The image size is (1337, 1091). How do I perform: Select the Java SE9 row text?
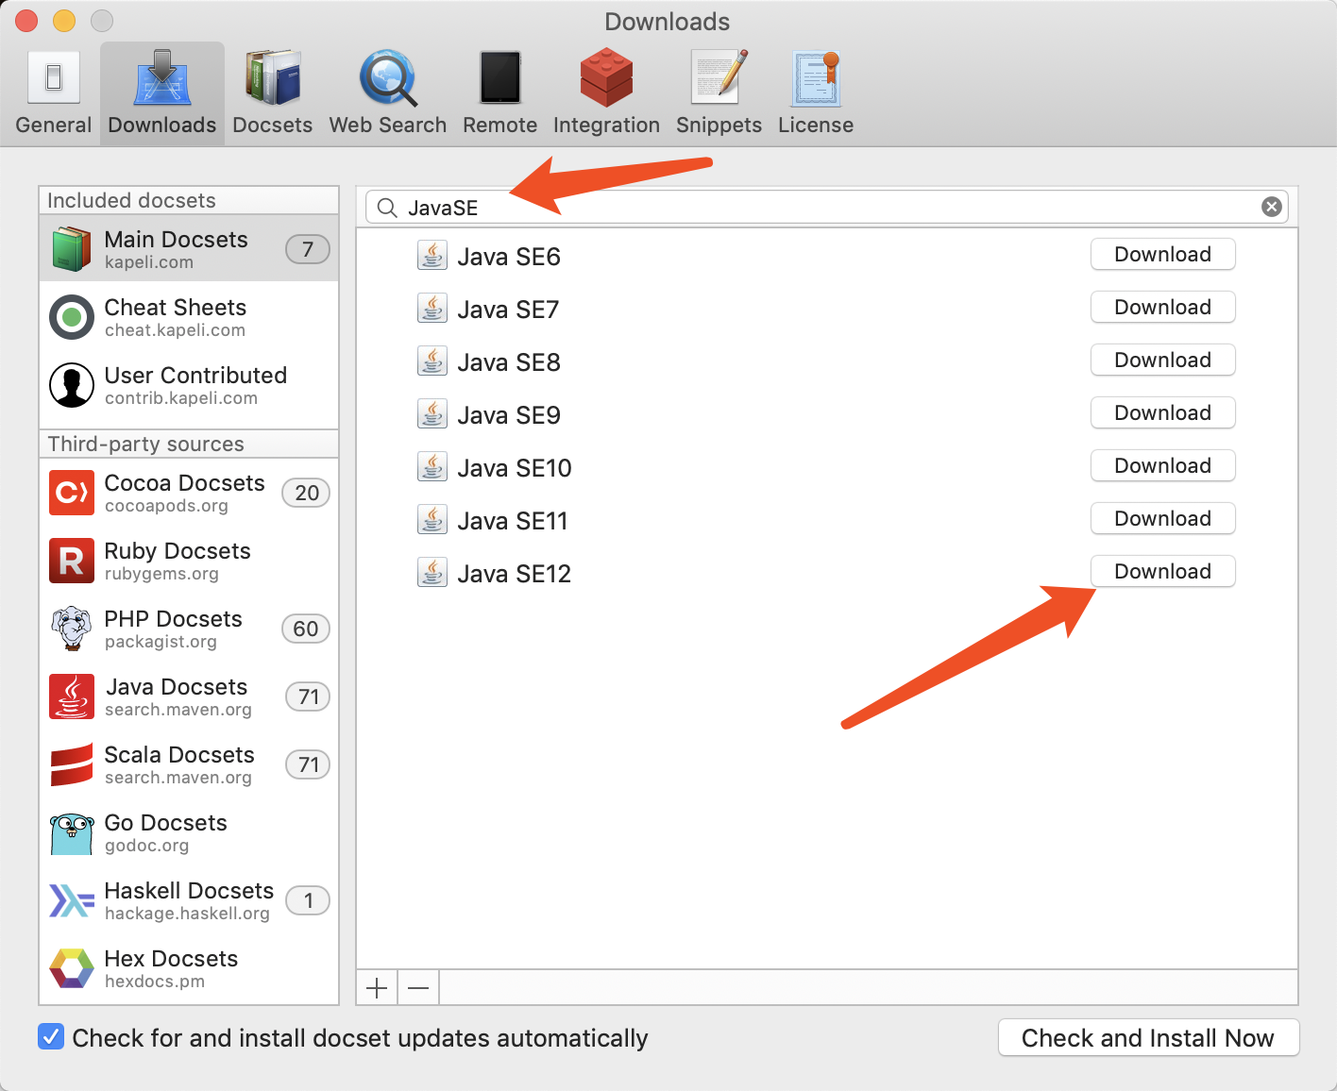509,415
